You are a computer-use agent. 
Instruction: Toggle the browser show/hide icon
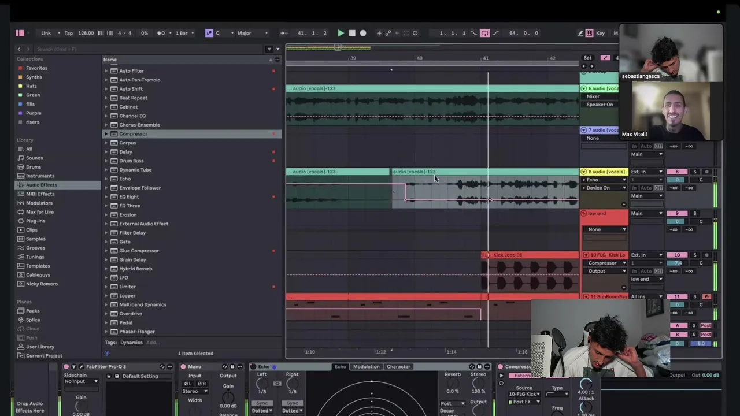[x=20, y=33]
